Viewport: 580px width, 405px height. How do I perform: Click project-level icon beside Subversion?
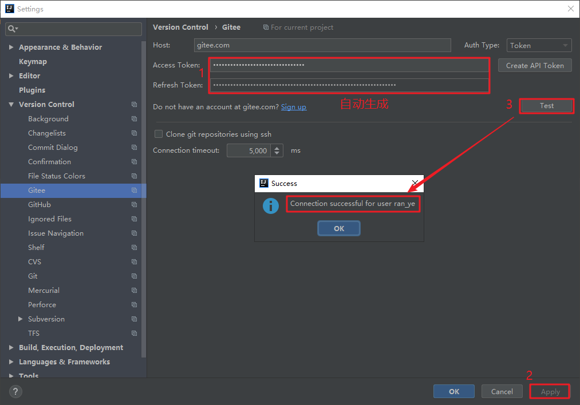(135, 319)
